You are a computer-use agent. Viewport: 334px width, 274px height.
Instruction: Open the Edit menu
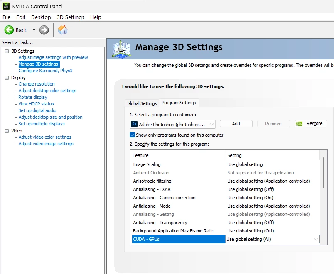click(x=21, y=17)
